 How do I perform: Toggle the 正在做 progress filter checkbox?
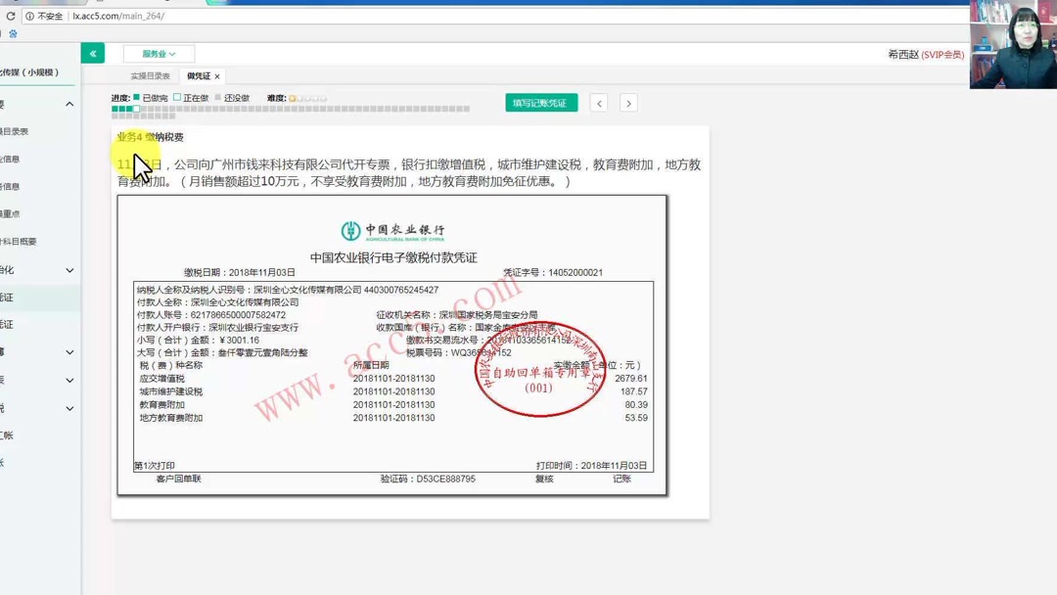176,98
